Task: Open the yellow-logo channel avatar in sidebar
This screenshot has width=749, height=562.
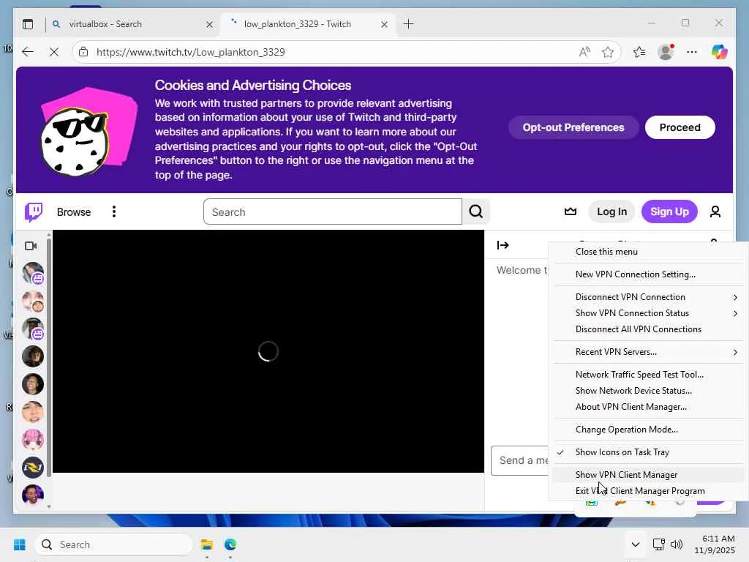Action: pyautogui.click(x=33, y=468)
